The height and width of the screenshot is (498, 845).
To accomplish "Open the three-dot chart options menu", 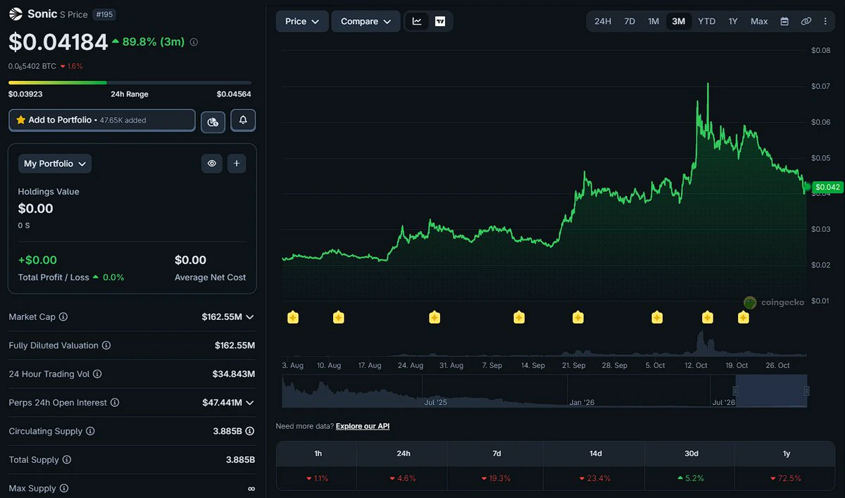I will pos(826,21).
